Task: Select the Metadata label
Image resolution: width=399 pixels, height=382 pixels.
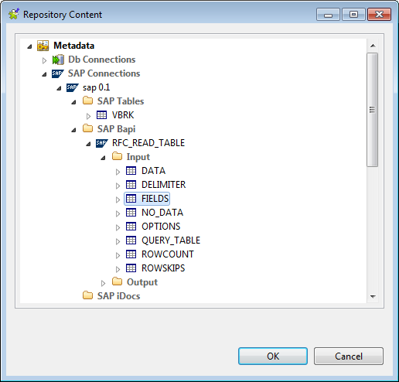Action: 74,46
